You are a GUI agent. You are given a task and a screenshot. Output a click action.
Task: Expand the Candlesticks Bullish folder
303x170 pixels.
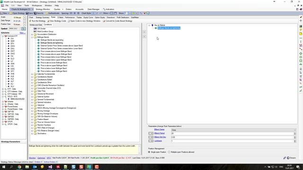pos(32,80)
